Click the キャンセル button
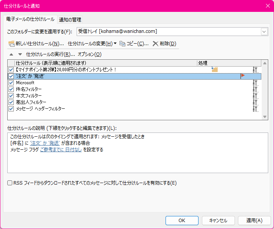274x229 pixels. click(218, 221)
